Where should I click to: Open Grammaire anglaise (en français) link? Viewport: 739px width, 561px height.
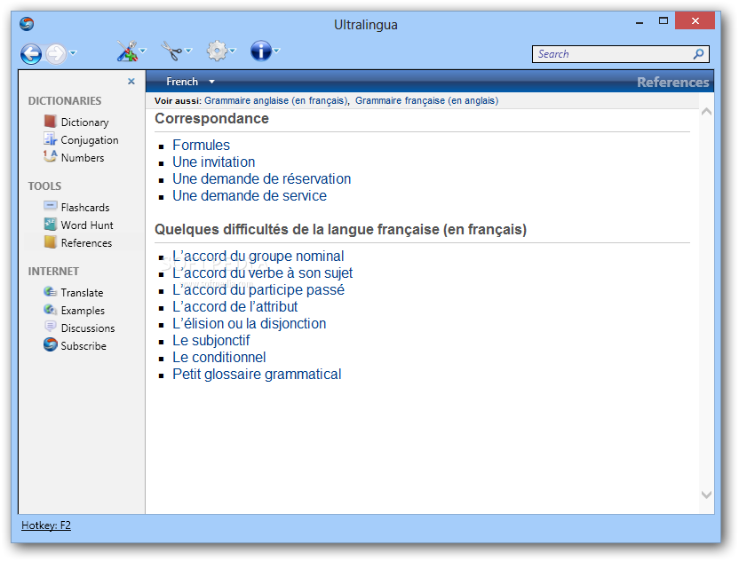pyautogui.click(x=276, y=101)
